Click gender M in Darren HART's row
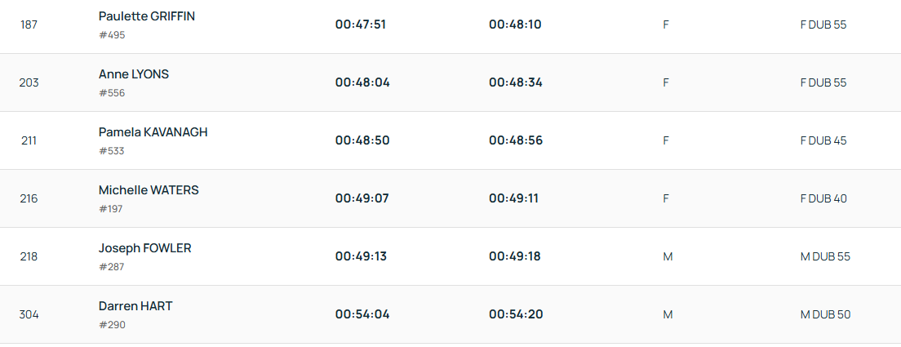Image resolution: width=901 pixels, height=347 pixels. (668, 314)
